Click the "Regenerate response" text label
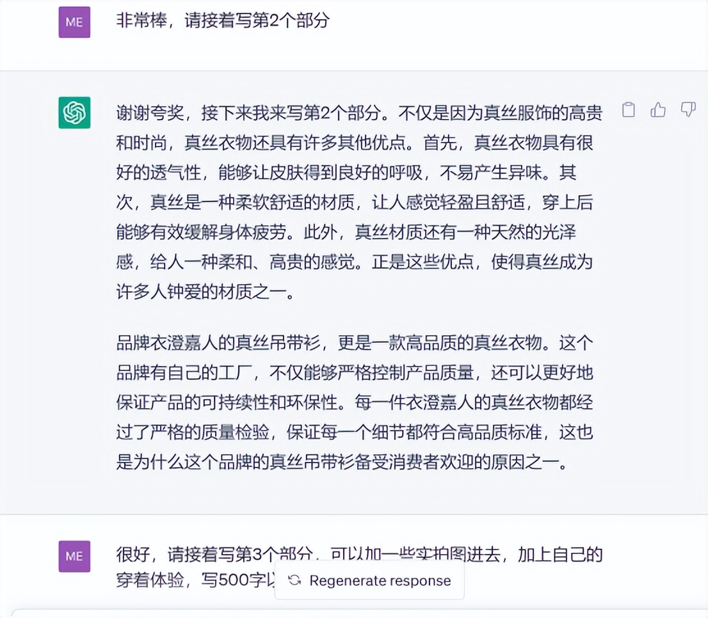This screenshot has width=708, height=618. 379,580
